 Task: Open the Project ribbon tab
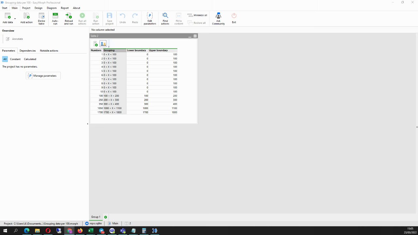pos(26,8)
